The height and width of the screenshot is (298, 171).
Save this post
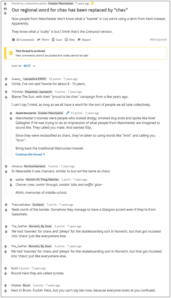coord(57,40)
